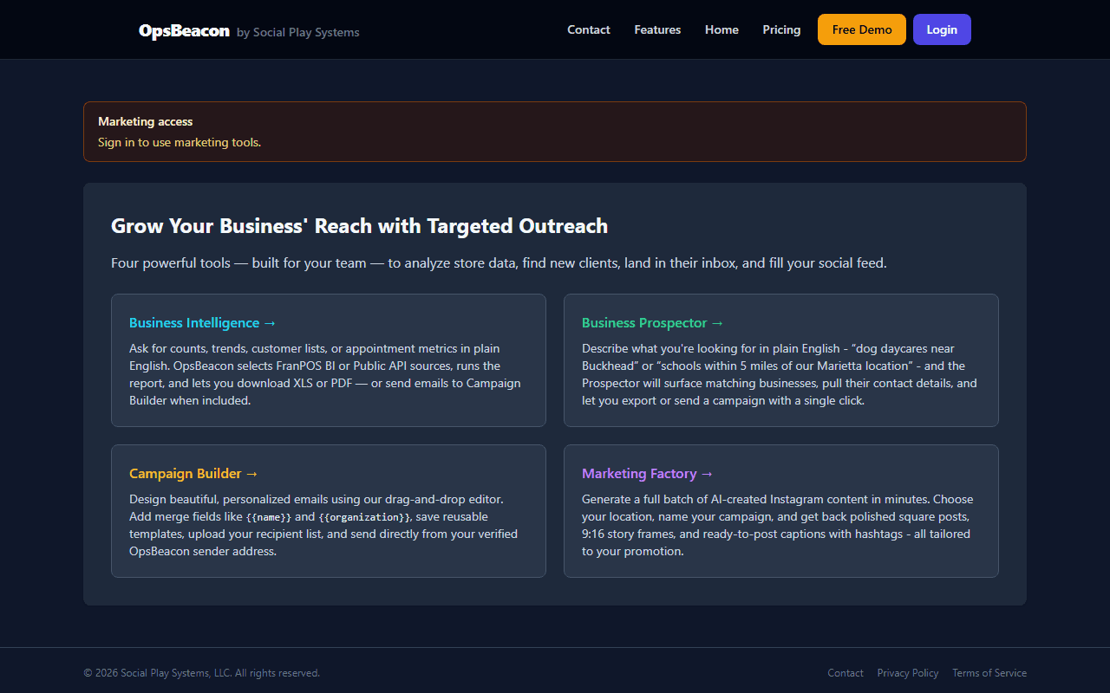View the Privacy Policy
Screen dimensions: 1110x693
coord(908,673)
